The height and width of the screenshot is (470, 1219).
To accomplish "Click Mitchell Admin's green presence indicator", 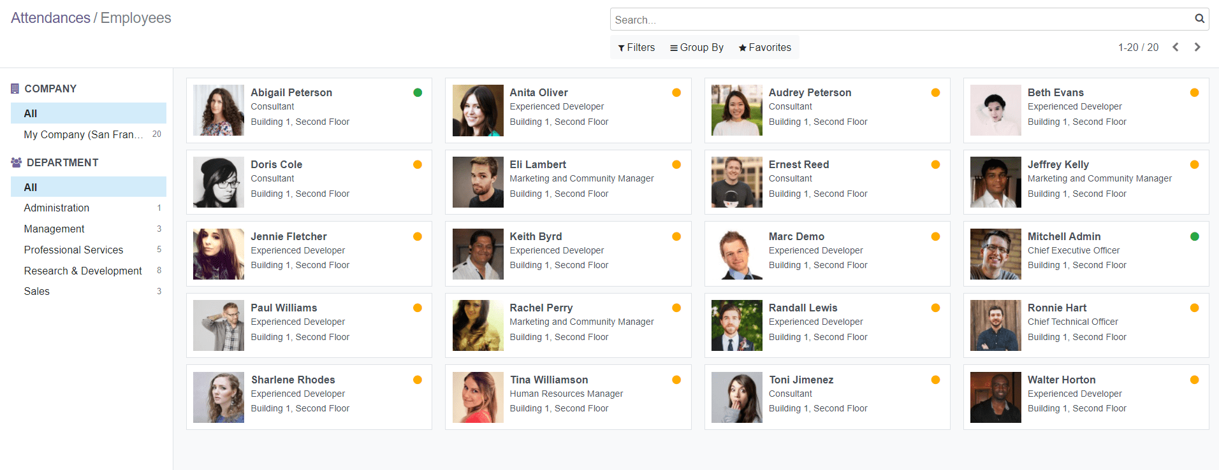I will (x=1194, y=237).
